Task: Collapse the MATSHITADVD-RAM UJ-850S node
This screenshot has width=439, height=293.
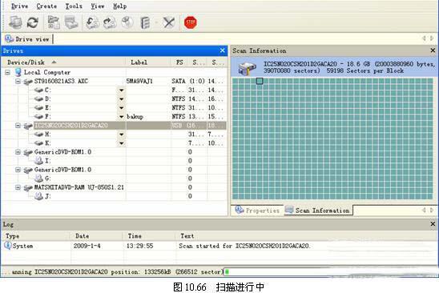Action: point(18,187)
